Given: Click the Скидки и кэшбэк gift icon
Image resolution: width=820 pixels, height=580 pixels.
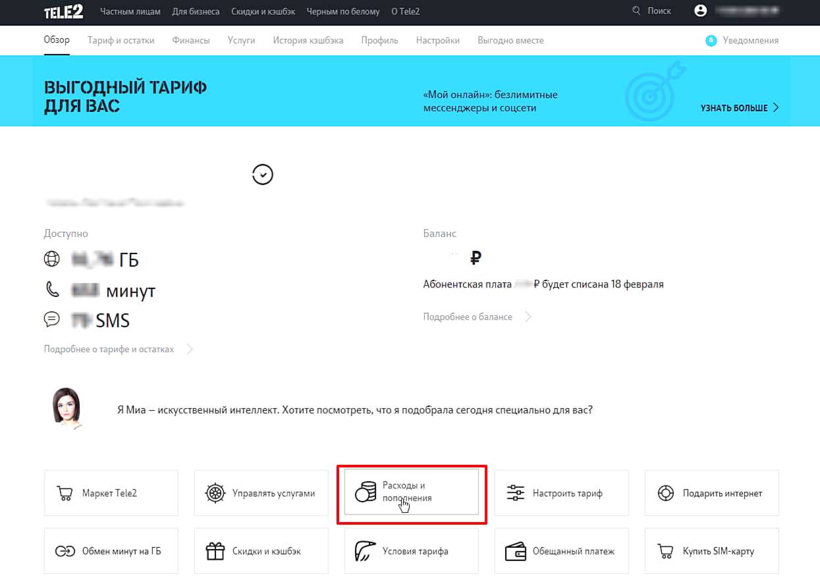Looking at the screenshot, I should click(x=215, y=551).
